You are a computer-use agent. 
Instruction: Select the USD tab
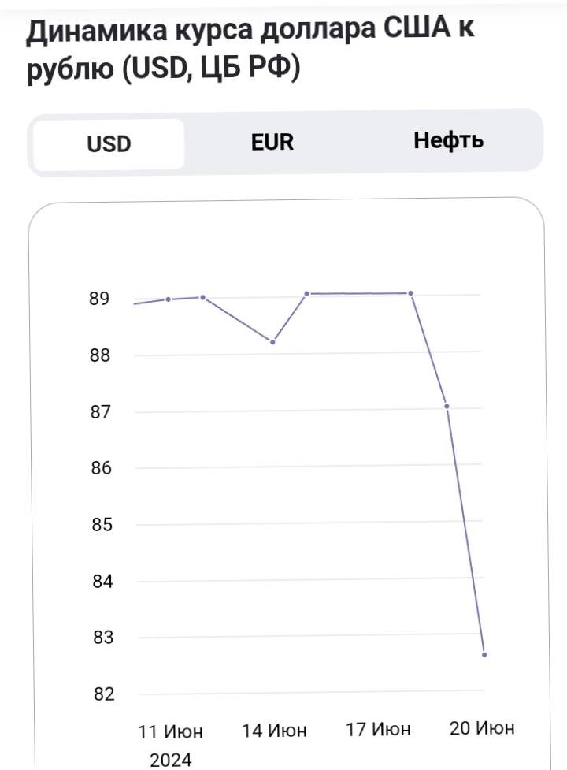pyautogui.click(x=109, y=144)
